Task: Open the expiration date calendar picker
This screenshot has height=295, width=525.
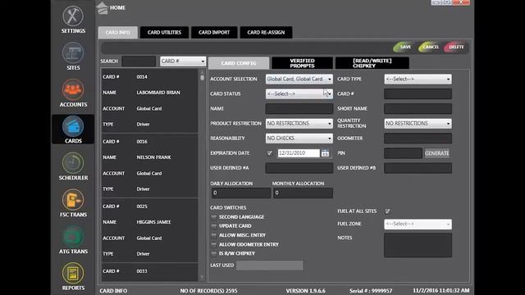Action: [325, 153]
